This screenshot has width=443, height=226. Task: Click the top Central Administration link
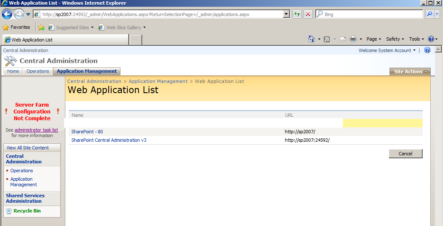pyautogui.click(x=25, y=50)
